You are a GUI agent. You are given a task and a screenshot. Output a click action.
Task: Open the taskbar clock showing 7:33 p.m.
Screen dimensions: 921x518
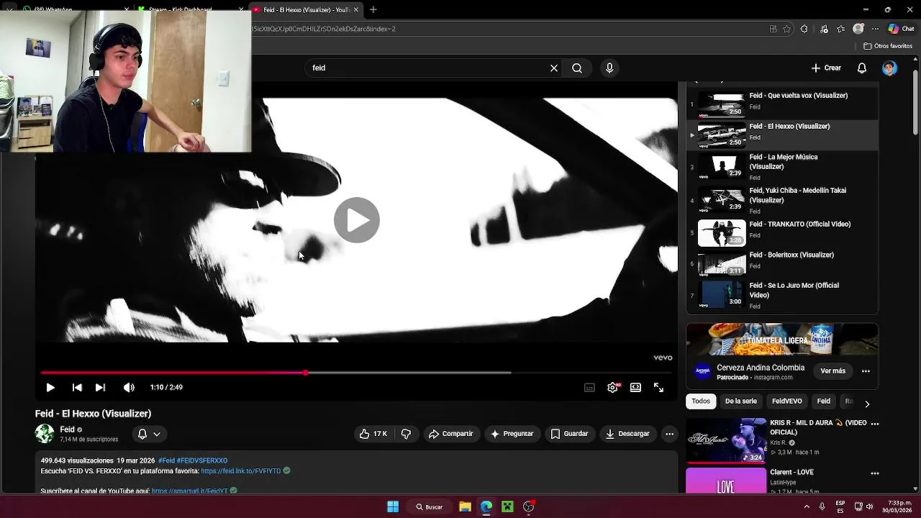click(x=898, y=506)
